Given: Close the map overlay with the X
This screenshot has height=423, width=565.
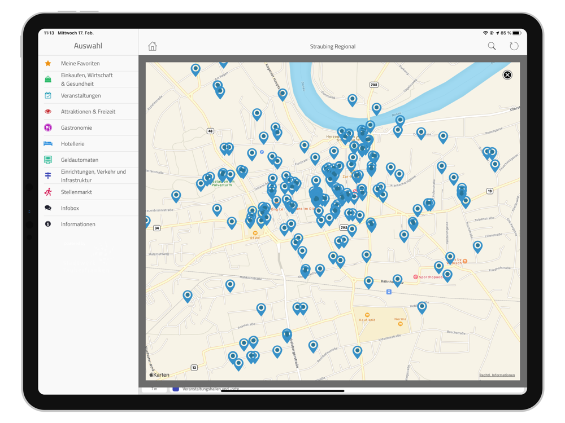Looking at the screenshot, I should point(507,75).
